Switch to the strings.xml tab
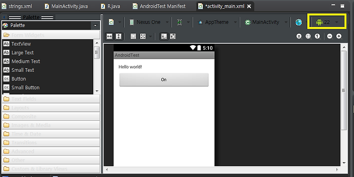This screenshot has height=177, width=354. click(17, 6)
